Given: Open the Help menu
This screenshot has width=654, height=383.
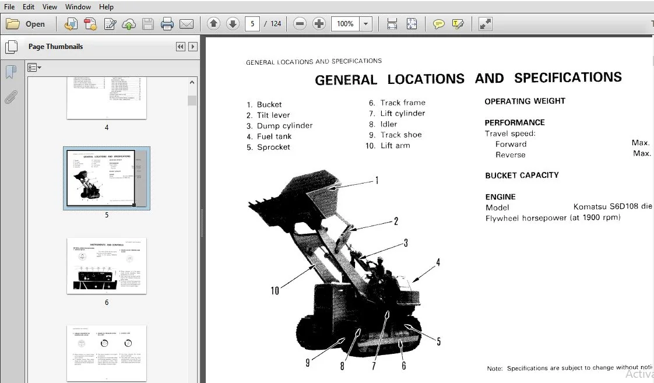Looking at the screenshot, I should [106, 6].
